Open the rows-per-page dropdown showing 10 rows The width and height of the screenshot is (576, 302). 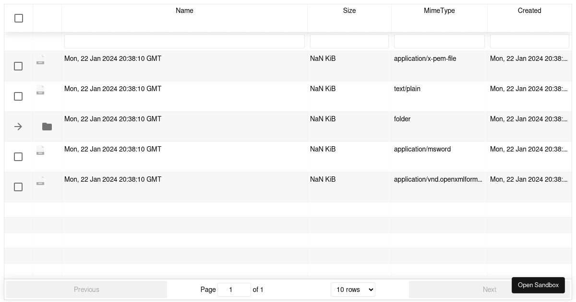pyautogui.click(x=353, y=290)
